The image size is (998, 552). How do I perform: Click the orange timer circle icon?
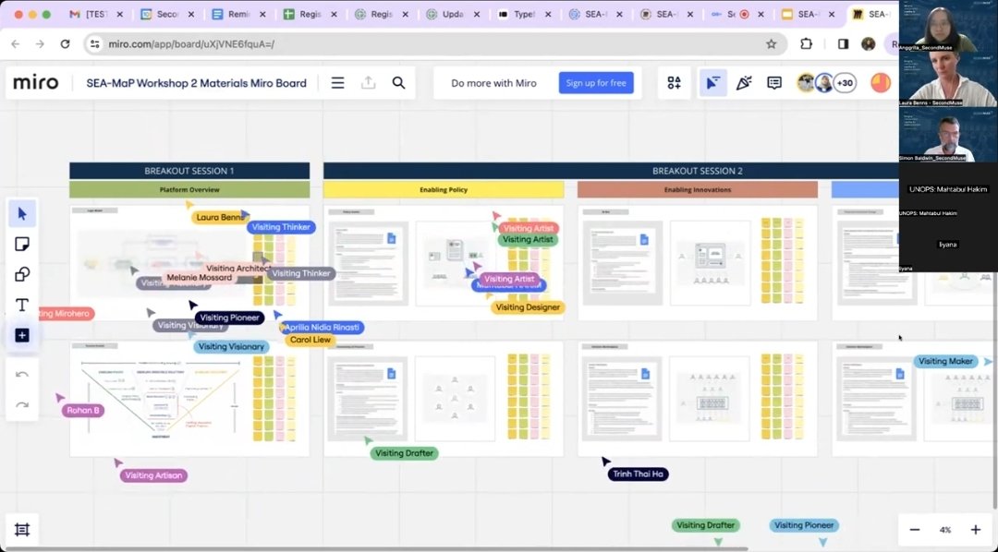tap(881, 83)
